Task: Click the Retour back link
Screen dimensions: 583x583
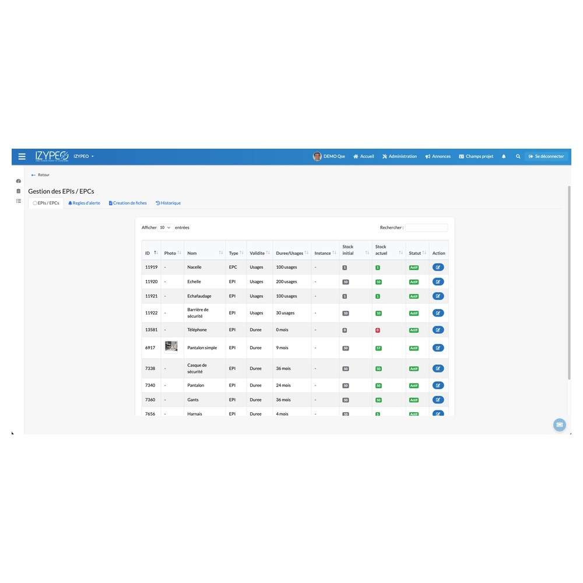Action: [x=41, y=175]
